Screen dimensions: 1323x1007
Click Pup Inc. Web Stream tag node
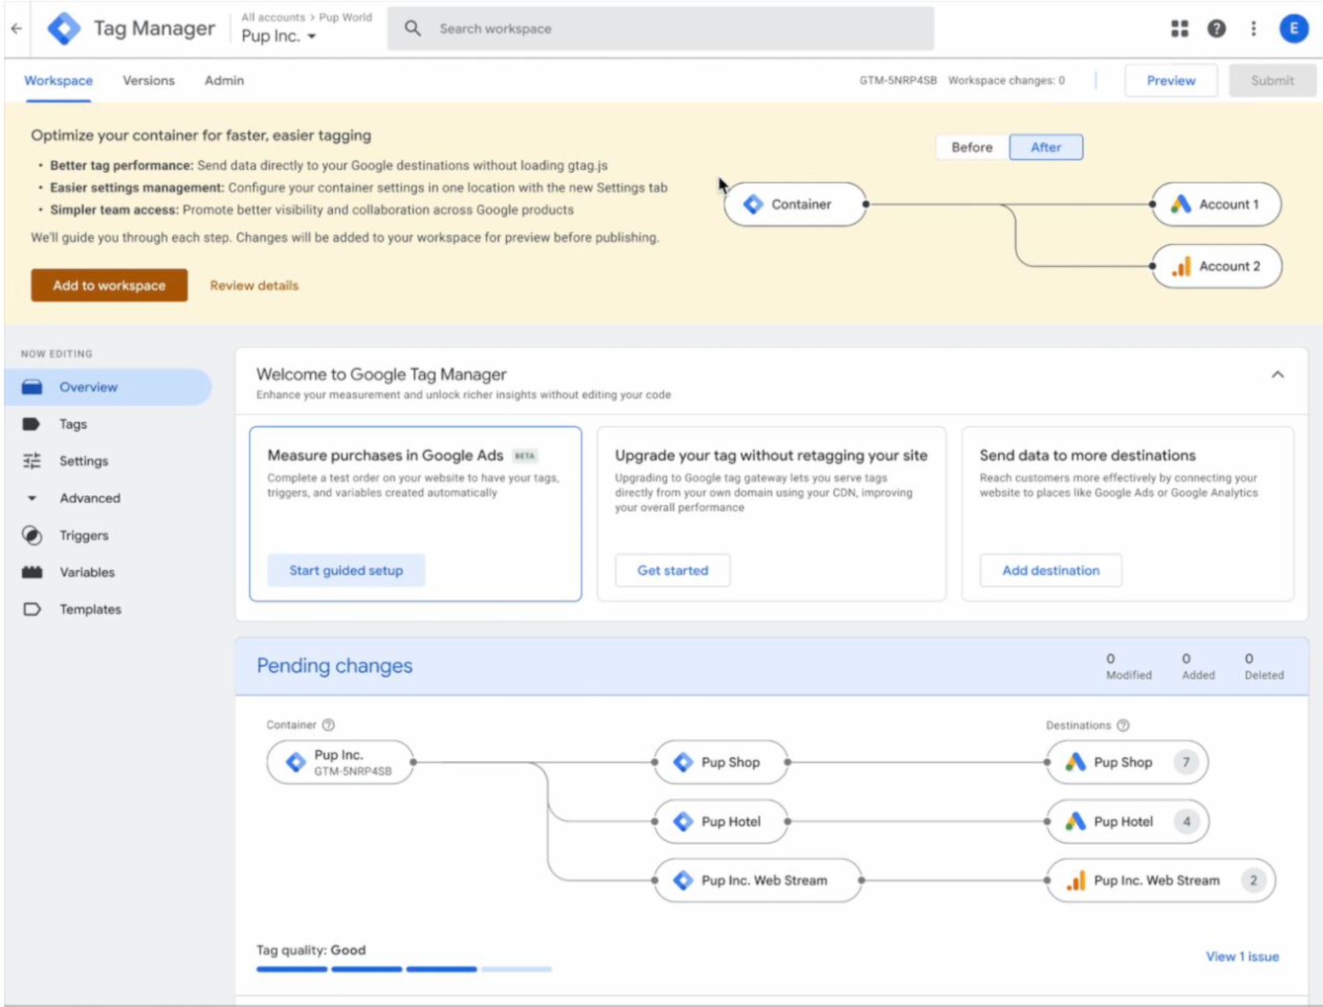[757, 881]
